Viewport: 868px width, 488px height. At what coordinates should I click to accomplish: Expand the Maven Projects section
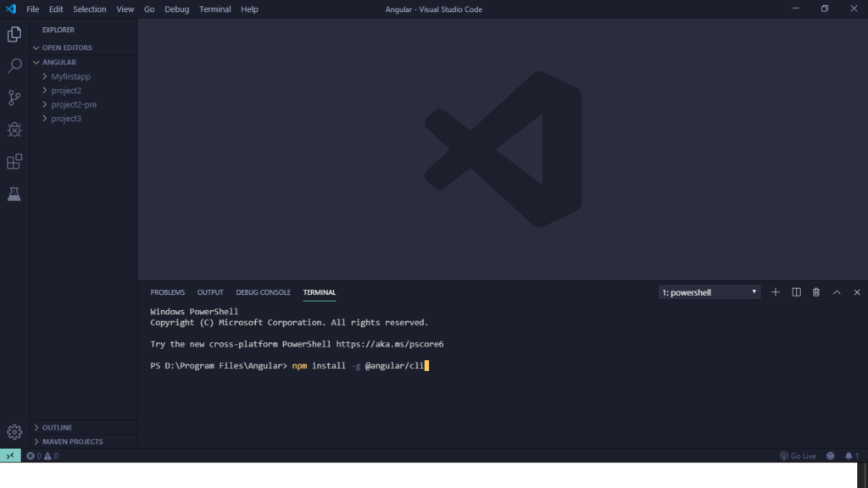pos(84,441)
